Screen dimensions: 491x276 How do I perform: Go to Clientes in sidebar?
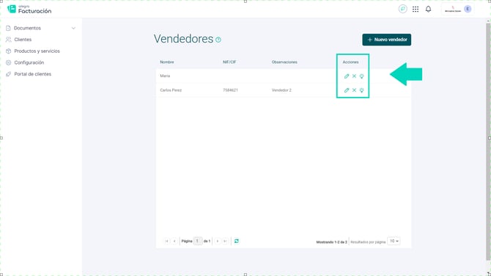23,40
